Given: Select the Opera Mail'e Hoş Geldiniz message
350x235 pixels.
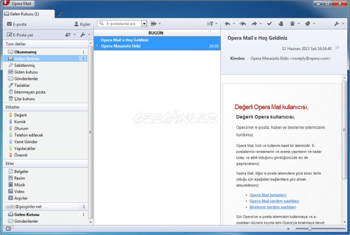Looking at the screenshot, I should (x=157, y=43).
